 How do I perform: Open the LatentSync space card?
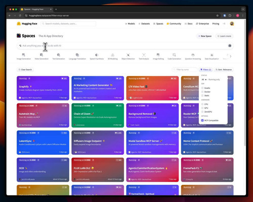(x=43, y=143)
